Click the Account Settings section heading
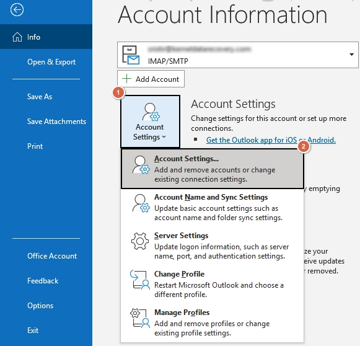Image resolution: width=360 pixels, height=346 pixels. click(x=233, y=104)
